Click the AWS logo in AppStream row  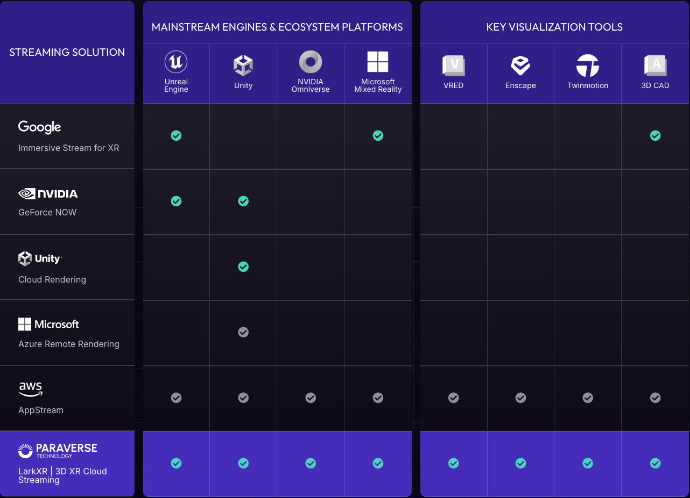point(30,389)
